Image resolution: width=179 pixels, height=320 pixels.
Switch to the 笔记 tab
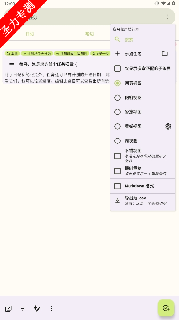click(89, 34)
